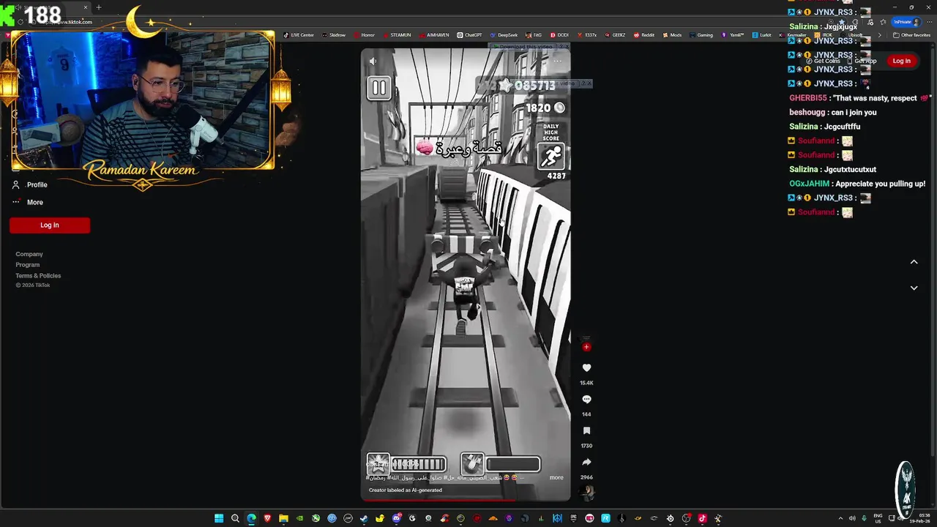Expand the Company footer section

click(x=29, y=254)
